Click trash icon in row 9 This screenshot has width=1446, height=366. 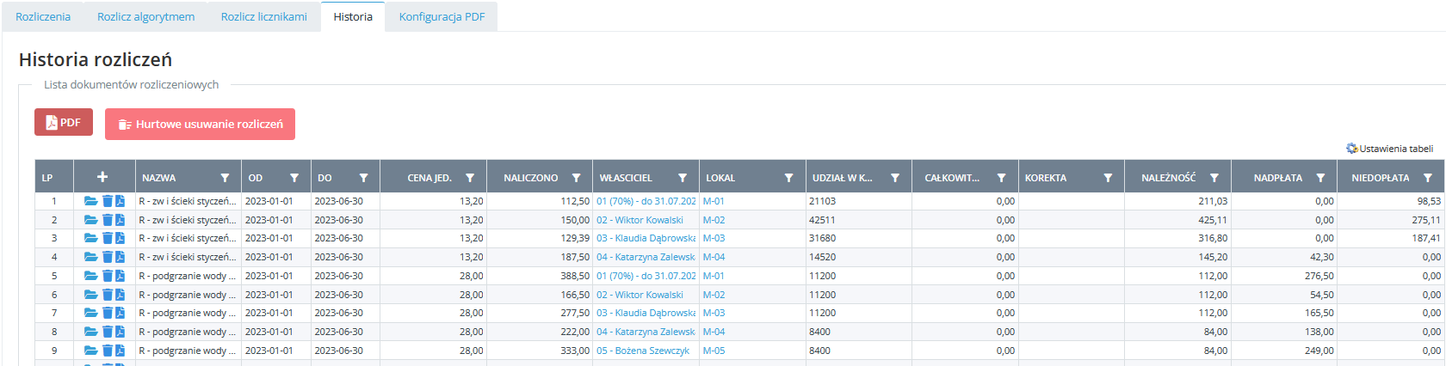point(108,351)
